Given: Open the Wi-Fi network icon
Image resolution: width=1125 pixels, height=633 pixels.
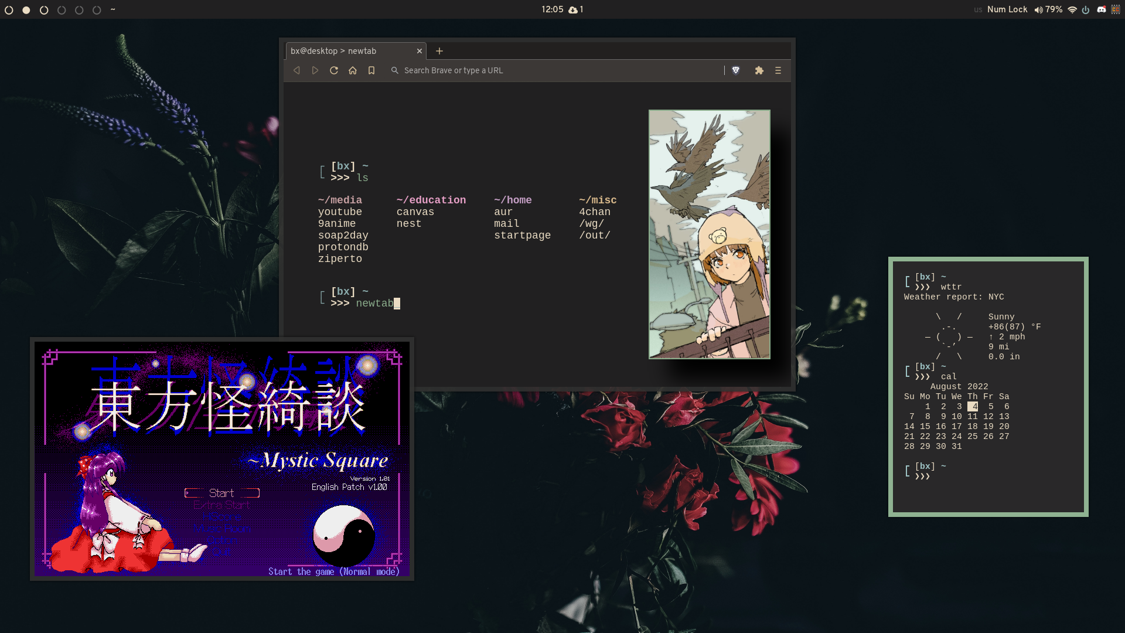Looking at the screenshot, I should pos(1072,9).
